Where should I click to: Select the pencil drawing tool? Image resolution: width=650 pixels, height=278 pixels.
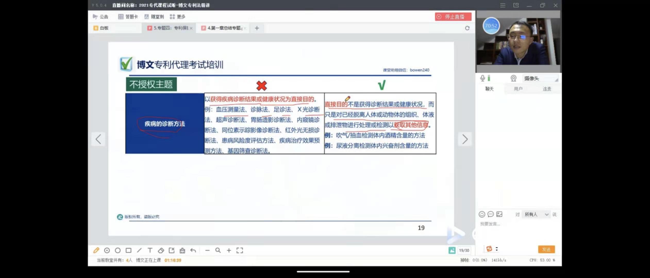click(96, 250)
